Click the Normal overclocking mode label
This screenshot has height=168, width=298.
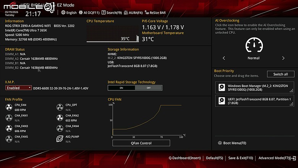(x=254, y=58)
